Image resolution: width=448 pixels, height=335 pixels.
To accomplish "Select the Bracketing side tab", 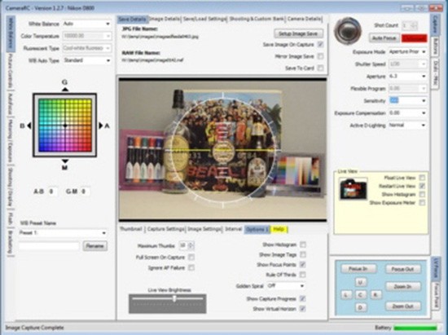I will [x=11, y=242].
